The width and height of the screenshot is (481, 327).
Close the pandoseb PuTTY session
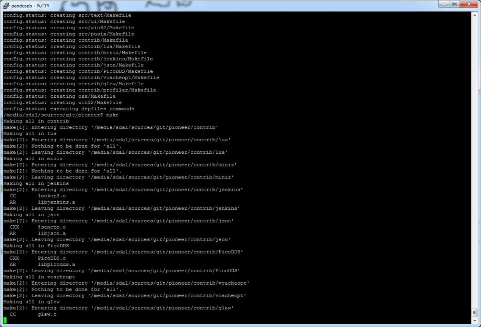click(469, 4)
